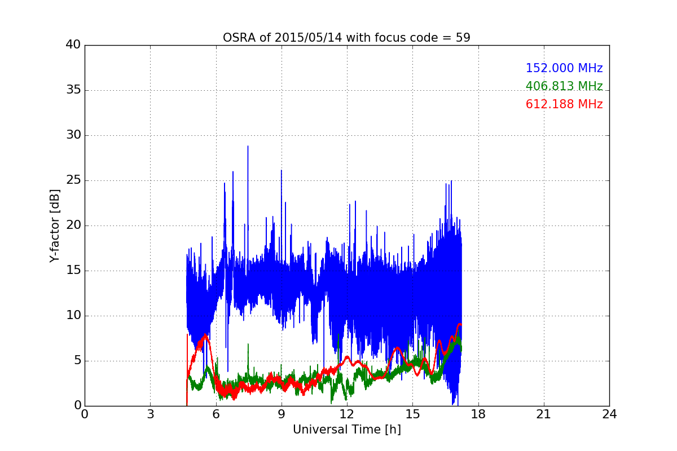
Task: Click the 'Y-factor [dB]' axis label
Action: 55,225
